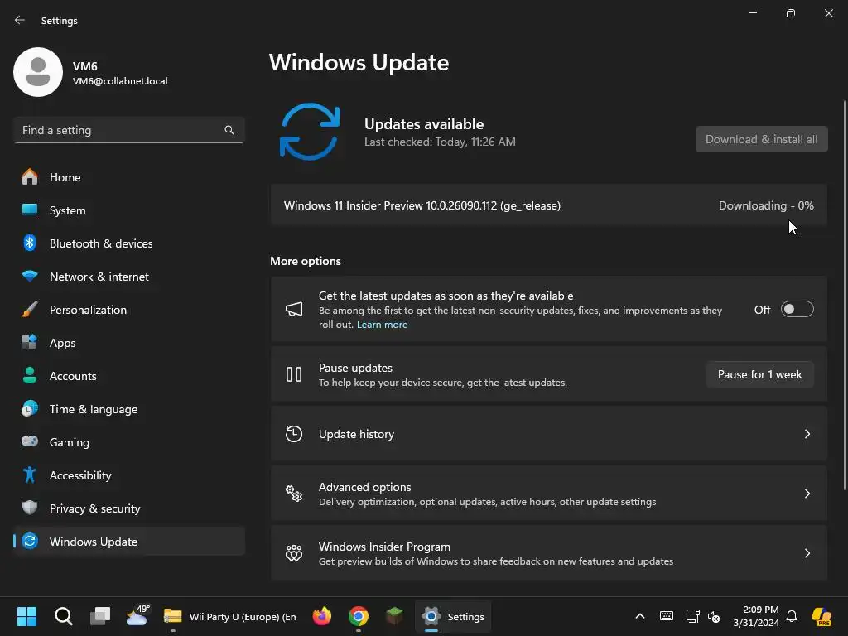Open Network & internet settings
This screenshot has height=636, width=848.
click(128, 277)
